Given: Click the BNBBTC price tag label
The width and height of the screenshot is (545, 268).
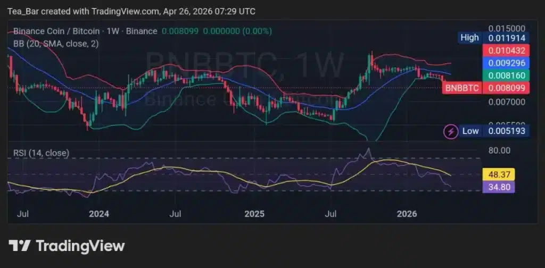Looking at the screenshot, I should tap(463, 88).
